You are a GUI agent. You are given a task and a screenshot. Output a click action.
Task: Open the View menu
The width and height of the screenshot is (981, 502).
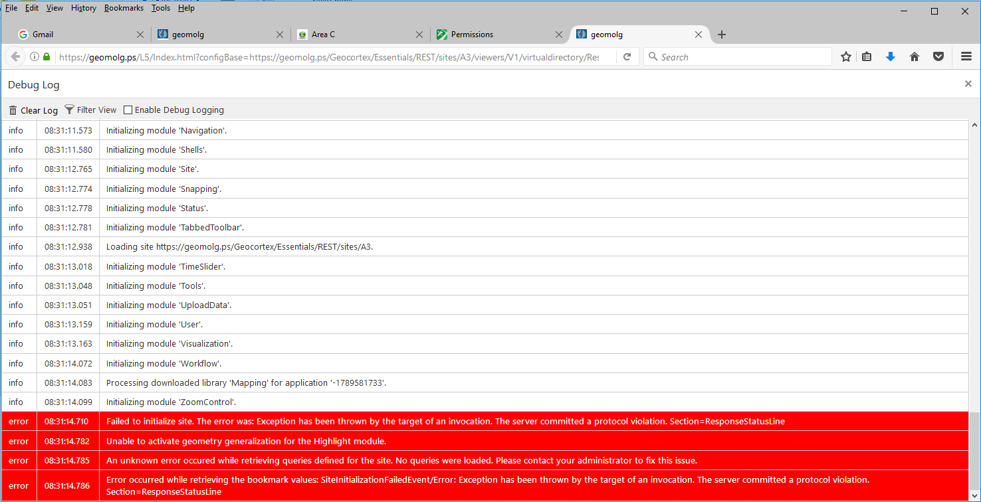point(55,8)
